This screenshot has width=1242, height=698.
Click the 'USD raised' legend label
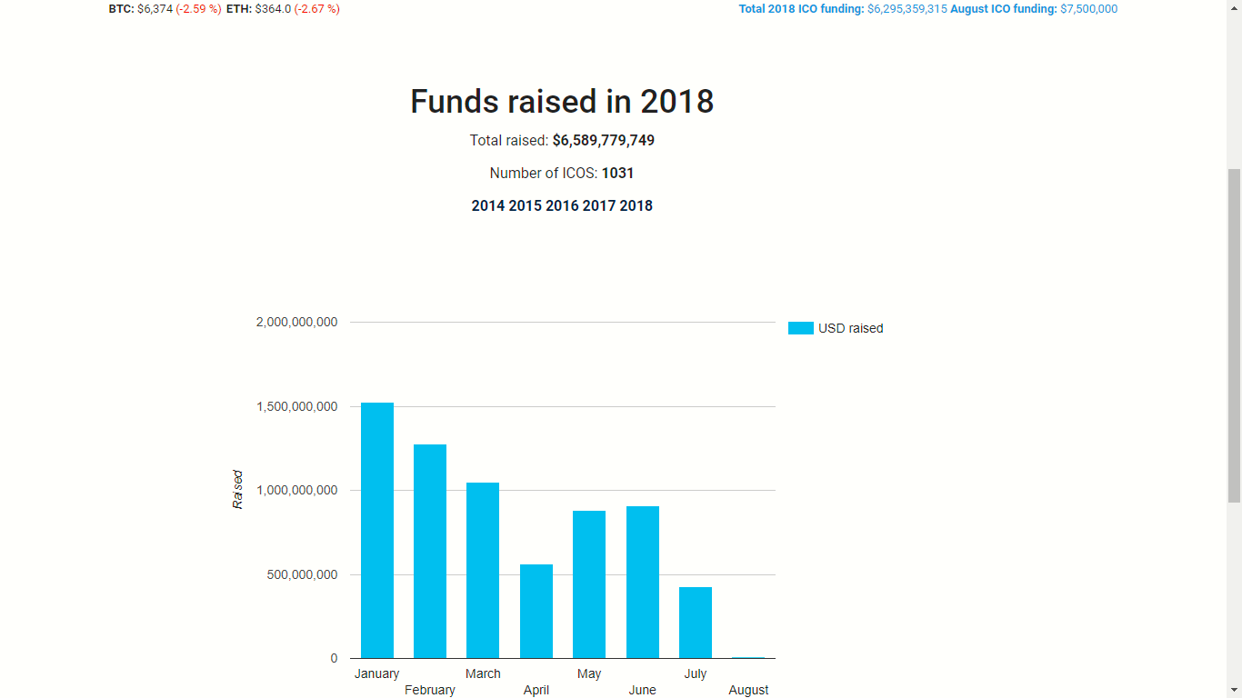coord(850,328)
